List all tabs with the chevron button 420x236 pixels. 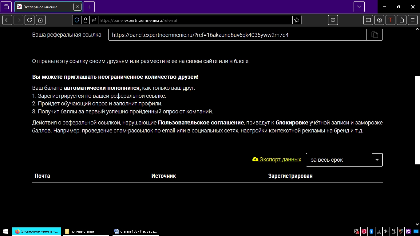click(359, 7)
